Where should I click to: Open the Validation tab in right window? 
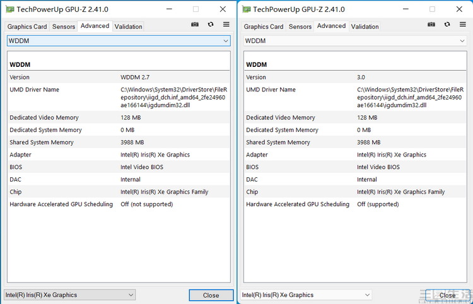[x=365, y=26]
